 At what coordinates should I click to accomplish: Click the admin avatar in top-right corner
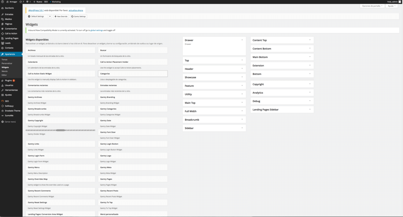pyautogui.click(x=400, y=1)
